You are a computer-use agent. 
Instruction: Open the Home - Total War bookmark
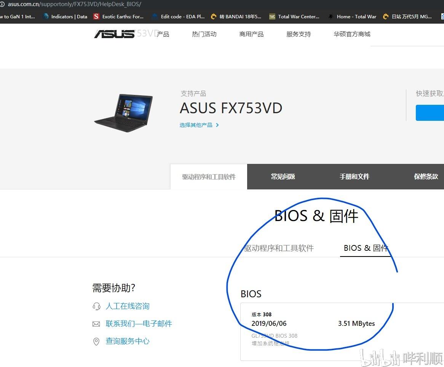pyautogui.click(x=352, y=16)
